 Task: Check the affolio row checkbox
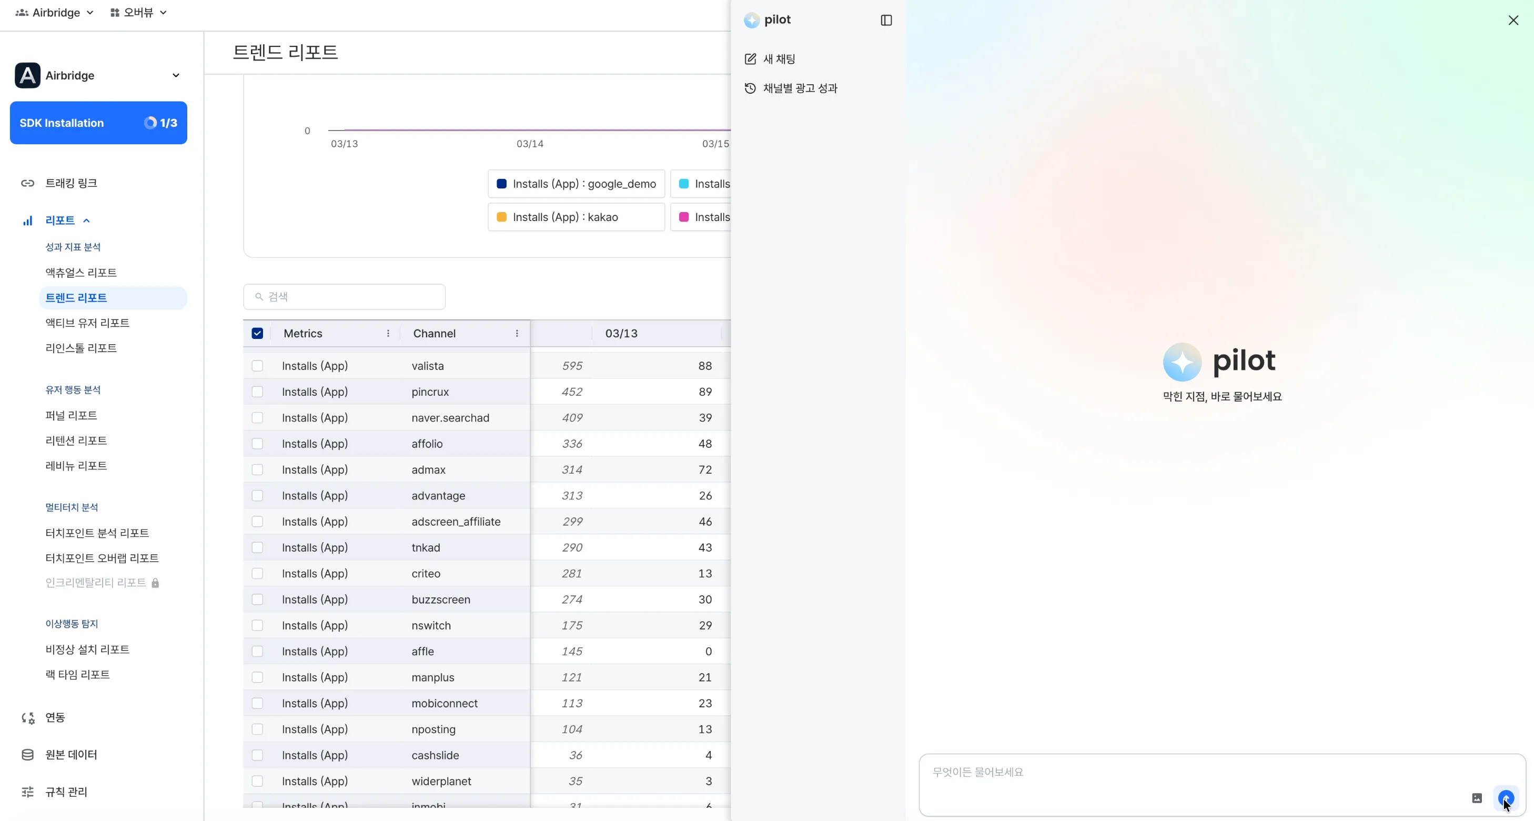(257, 444)
